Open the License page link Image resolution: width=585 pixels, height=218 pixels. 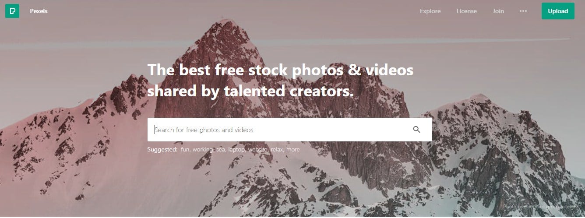[x=467, y=11]
